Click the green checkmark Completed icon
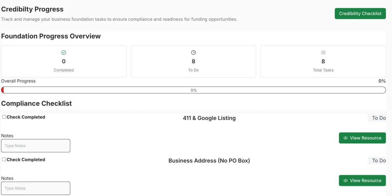The height and width of the screenshot is (196, 392). [x=64, y=52]
